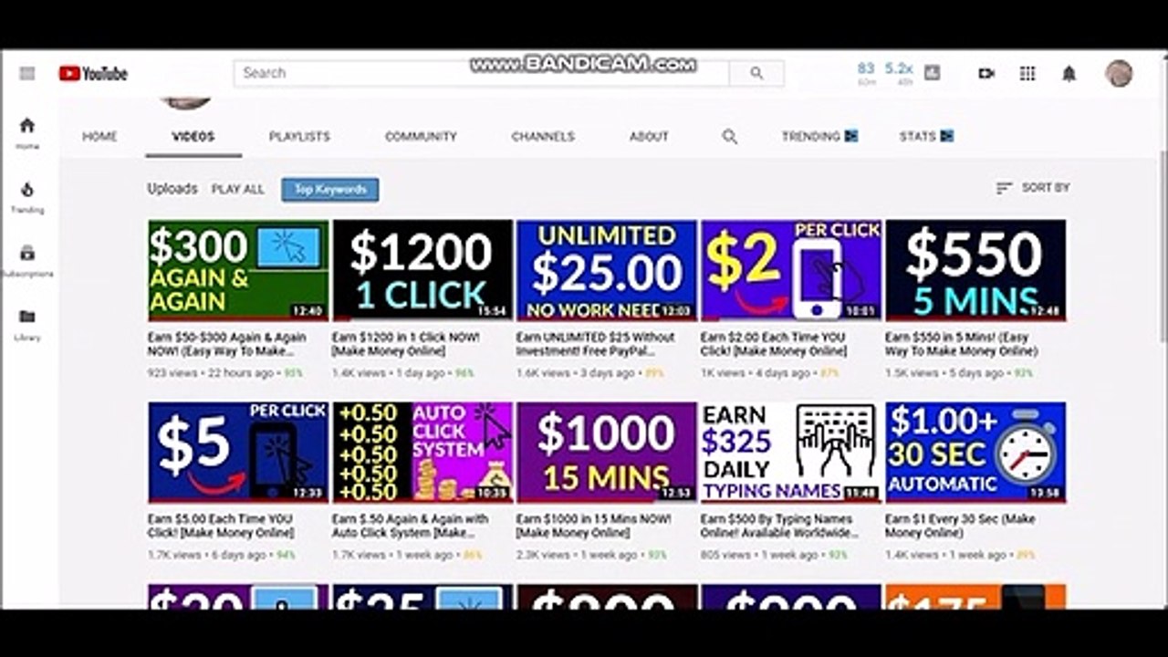The height and width of the screenshot is (657, 1168).
Task: Click PLAY ALL link
Action: 237,189
